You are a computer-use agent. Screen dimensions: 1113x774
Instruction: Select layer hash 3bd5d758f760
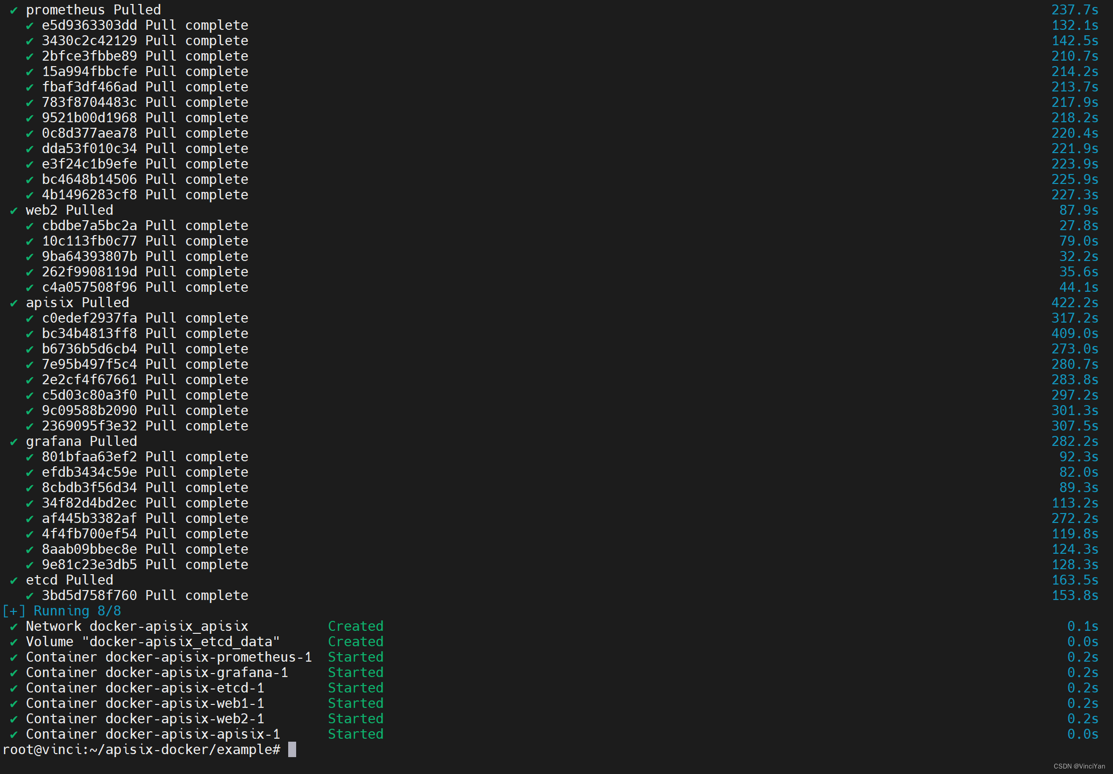89,596
